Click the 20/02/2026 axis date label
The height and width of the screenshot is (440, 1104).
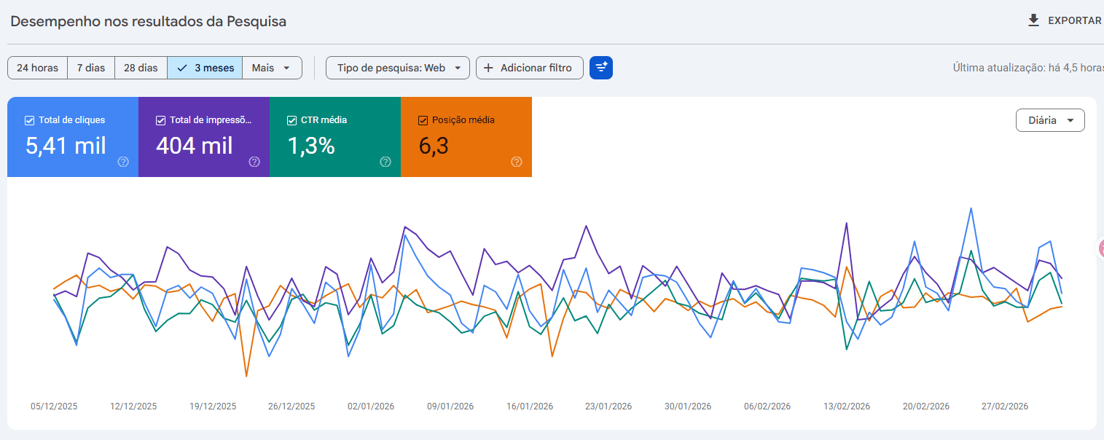pyautogui.click(x=926, y=406)
